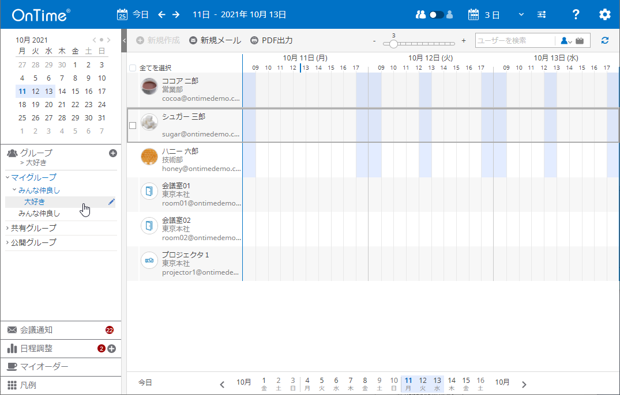The image size is (620, 395).
Task: Click 会議室01 room icon
Action: 149,191
